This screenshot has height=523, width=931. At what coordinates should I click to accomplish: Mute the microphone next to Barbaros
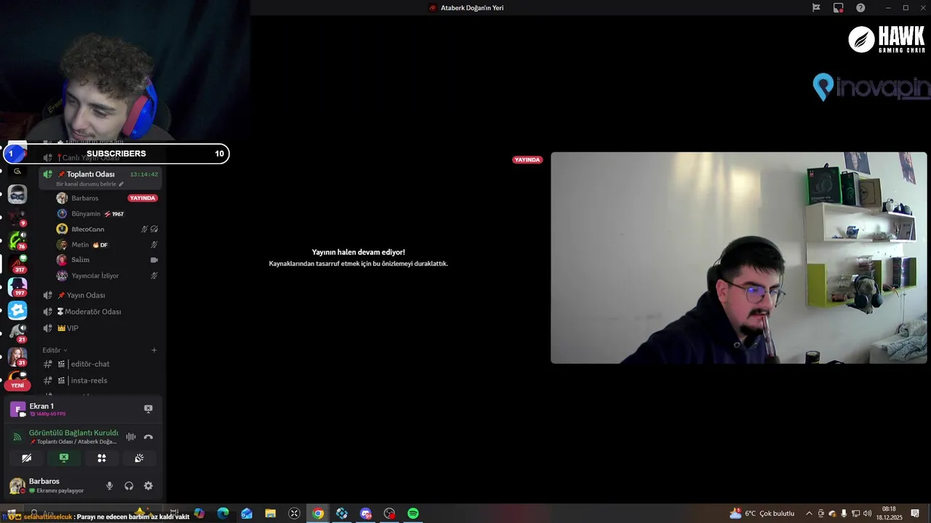tap(110, 486)
